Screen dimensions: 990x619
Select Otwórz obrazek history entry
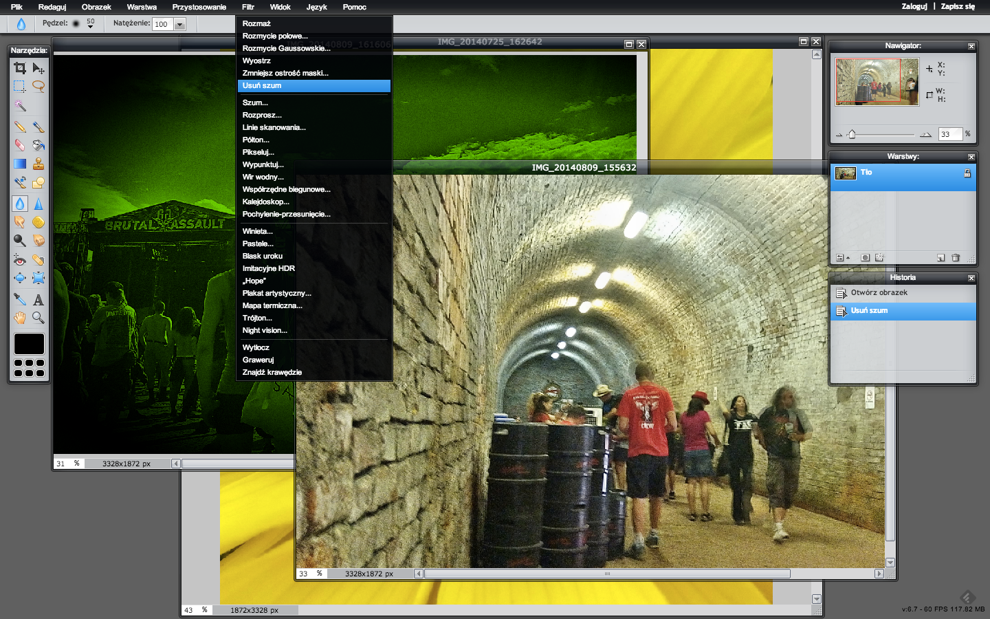tap(903, 293)
